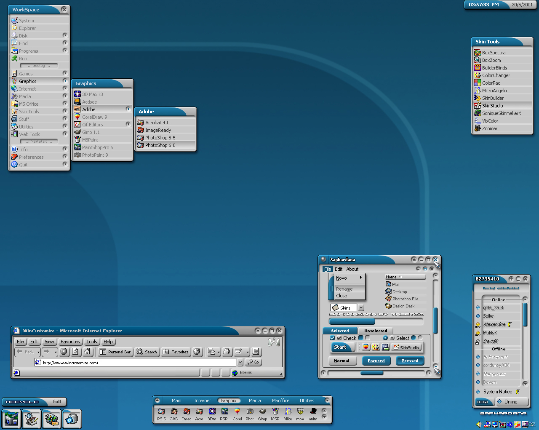Open the Favorites menu in Internet Explorer
This screenshot has height=430, width=539.
70,342
